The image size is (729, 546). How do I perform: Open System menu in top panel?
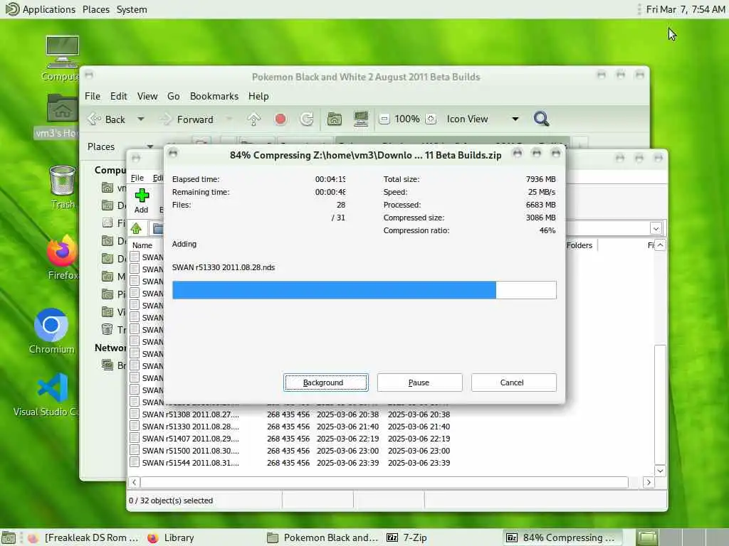coord(132,9)
